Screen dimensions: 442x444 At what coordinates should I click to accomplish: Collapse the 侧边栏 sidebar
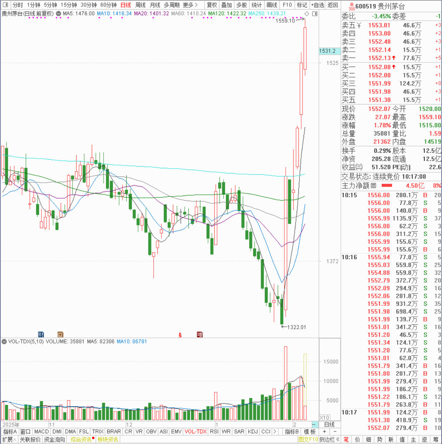click(x=330, y=440)
